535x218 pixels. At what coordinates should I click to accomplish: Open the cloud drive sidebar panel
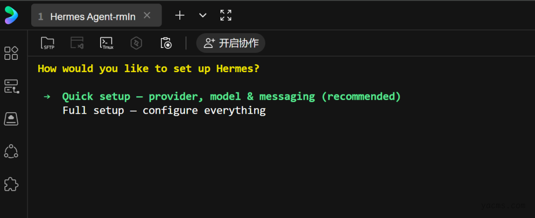(11, 119)
